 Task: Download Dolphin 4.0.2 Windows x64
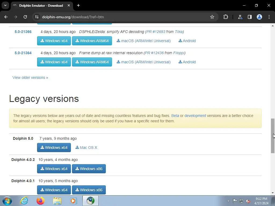point(54,169)
